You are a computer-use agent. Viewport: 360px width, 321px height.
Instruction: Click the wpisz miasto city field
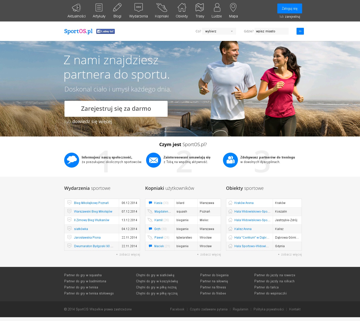271,31
